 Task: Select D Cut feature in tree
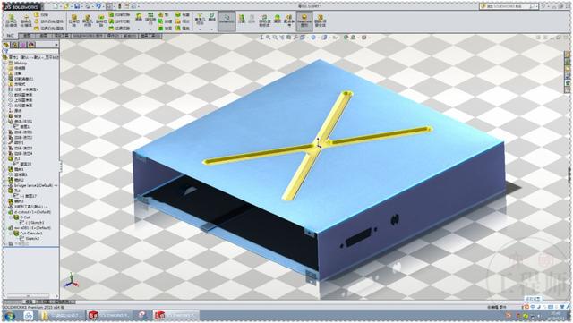click(x=21, y=217)
